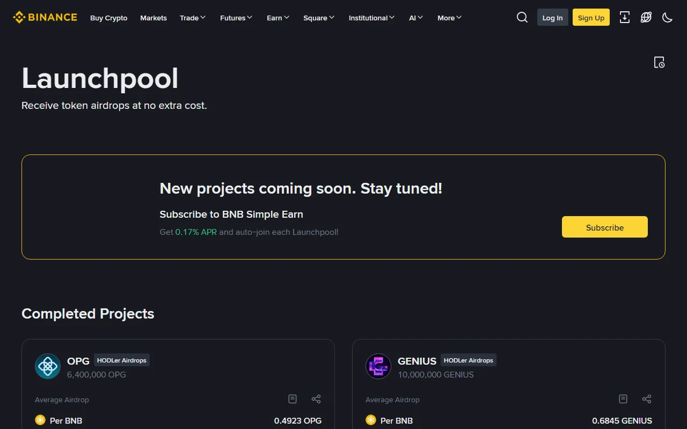The width and height of the screenshot is (687, 429).
Task: Expand the Earn dropdown menu
Action: pos(278,18)
